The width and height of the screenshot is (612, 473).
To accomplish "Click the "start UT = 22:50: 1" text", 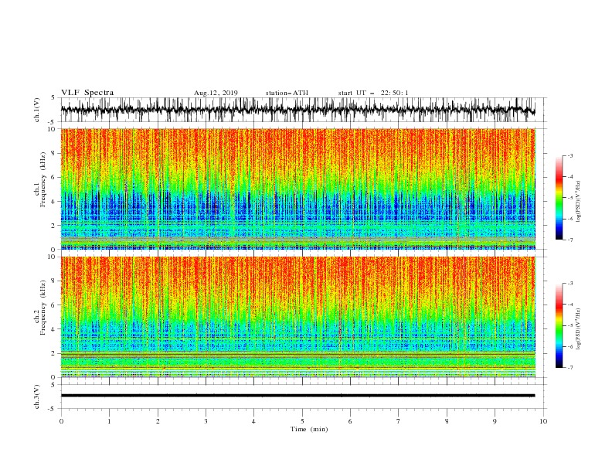I will click(x=373, y=93).
